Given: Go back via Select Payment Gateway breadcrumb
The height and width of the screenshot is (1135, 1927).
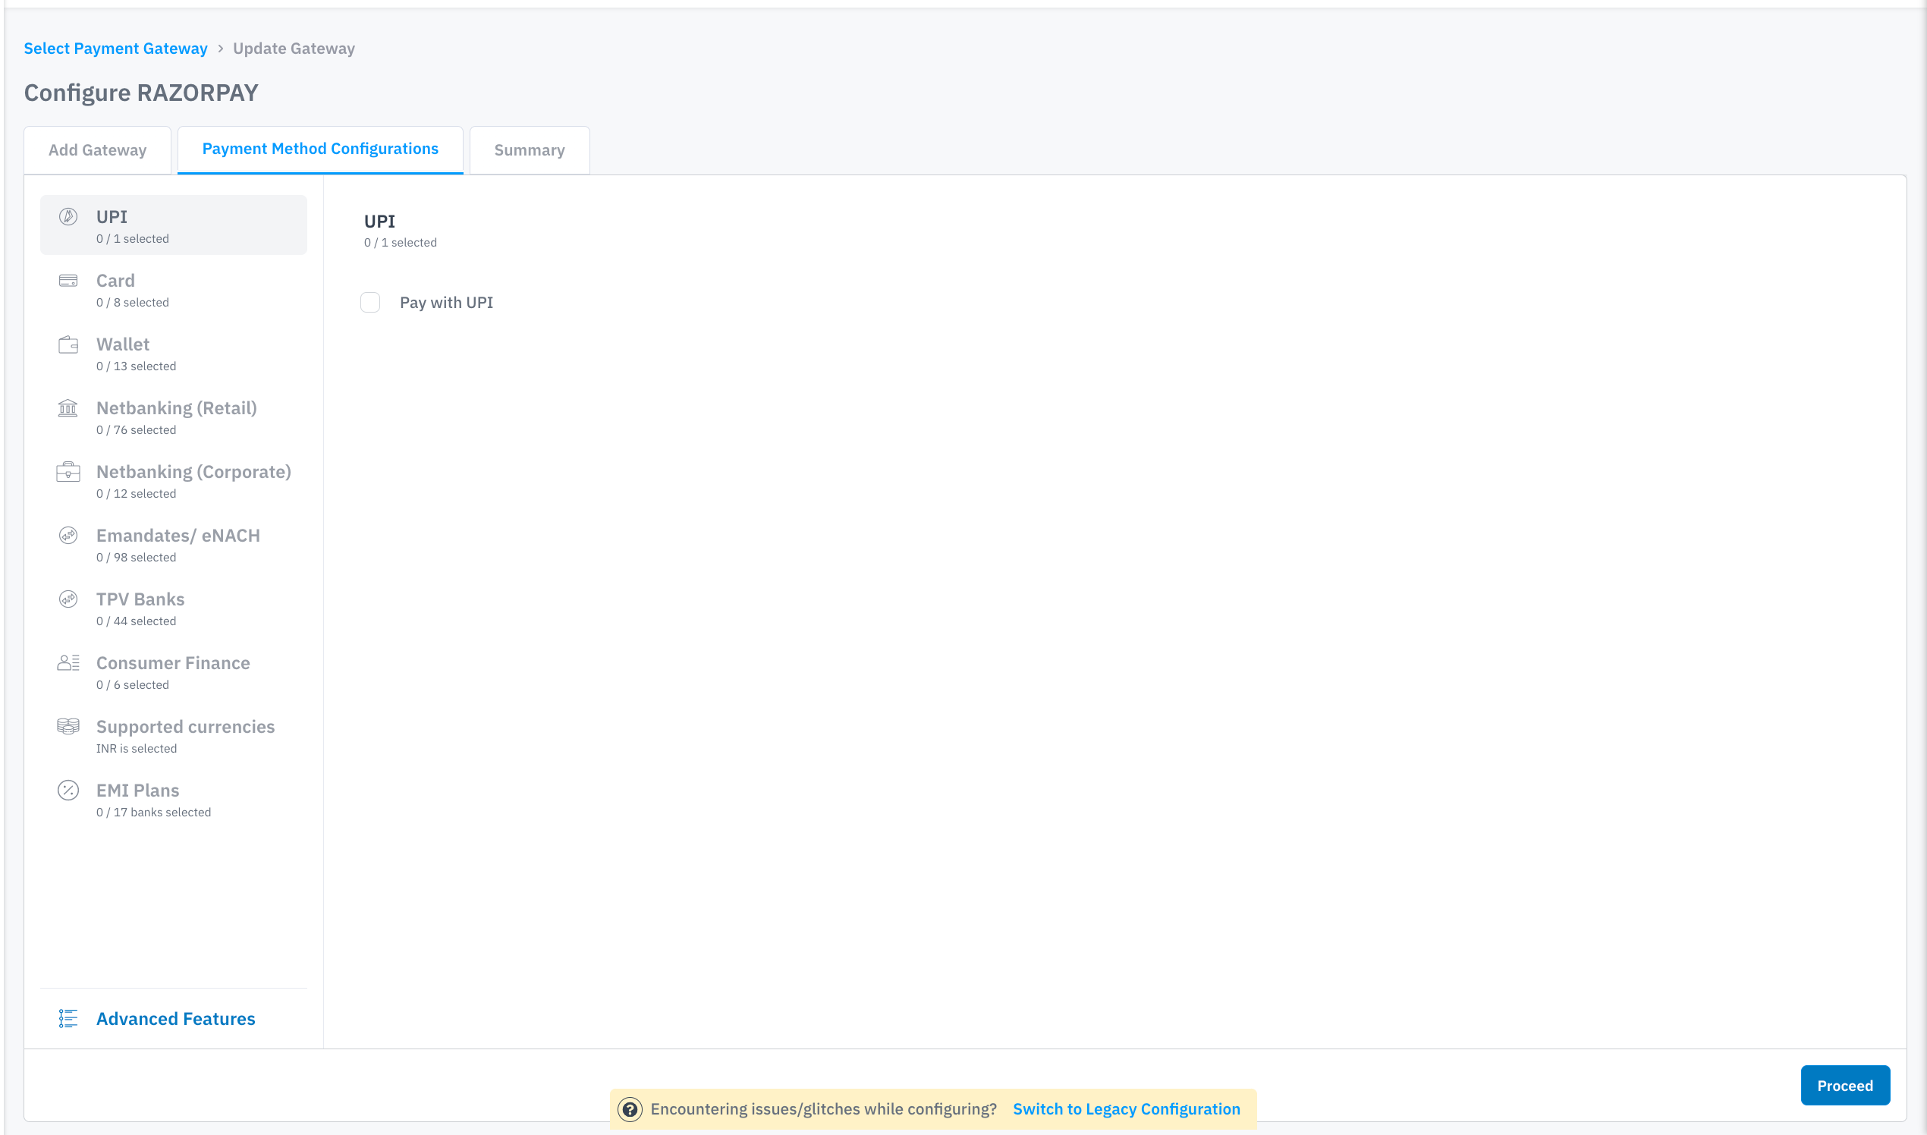Looking at the screenshot, I should coord(115,49).
